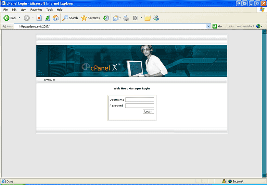The height and width of the screenshot is (185, 267).
Task: Click the Windows flag logo throbber
Action: 262,10
